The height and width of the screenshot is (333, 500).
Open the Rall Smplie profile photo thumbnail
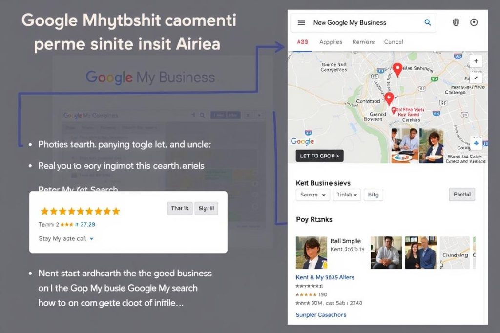coord(312,253)
